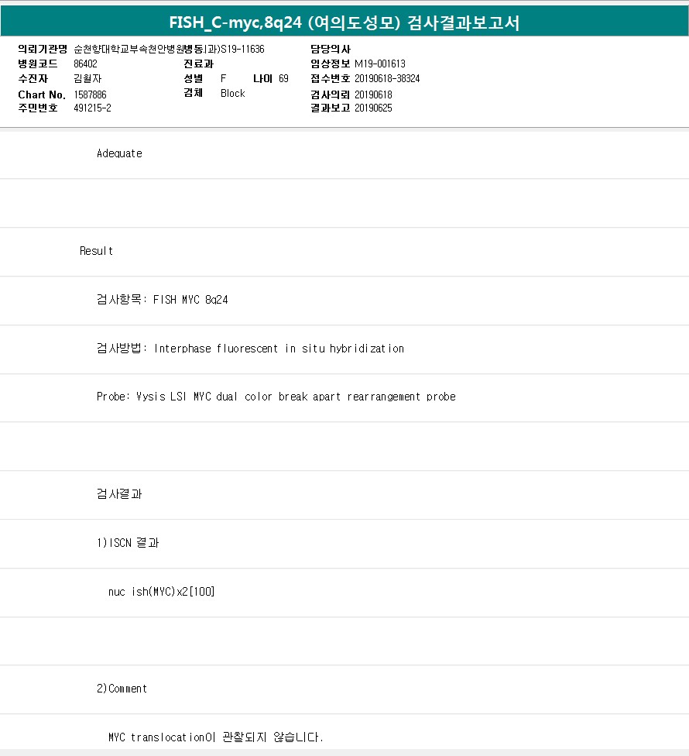Select the Adequate row

(344, 154)
